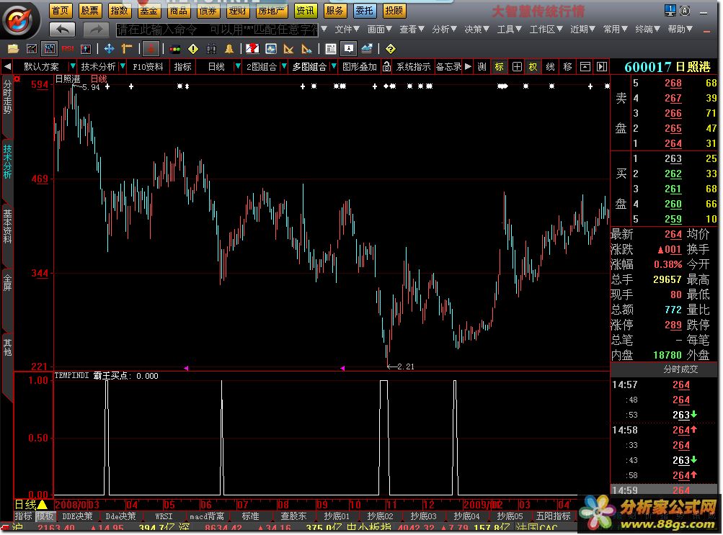
Task: Open the 查看 menu
Action: pyautogui.click(x=412, y=30)
